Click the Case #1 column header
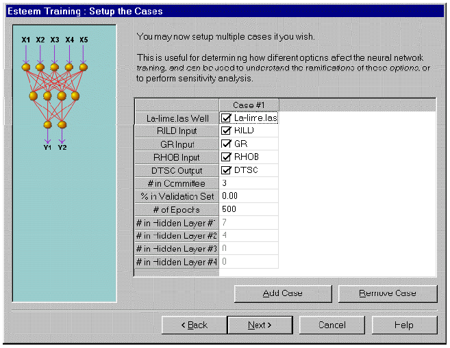The image size is (450, 348). pyautogui.click(x=249, y=105)
